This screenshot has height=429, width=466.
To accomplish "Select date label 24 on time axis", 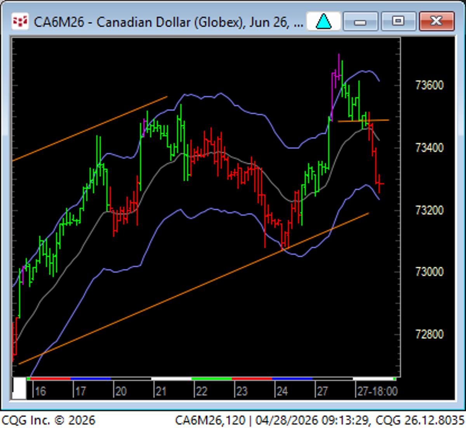I will tap(282, 391).
